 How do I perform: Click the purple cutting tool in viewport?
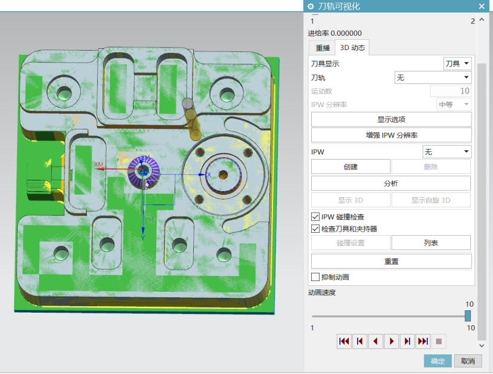tap(144, 172)
